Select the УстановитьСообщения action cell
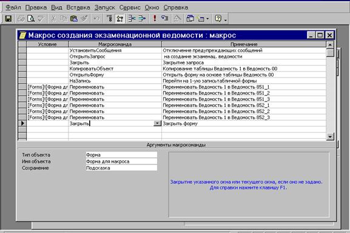This screenshot has width=350, height=233. point(115,50)
